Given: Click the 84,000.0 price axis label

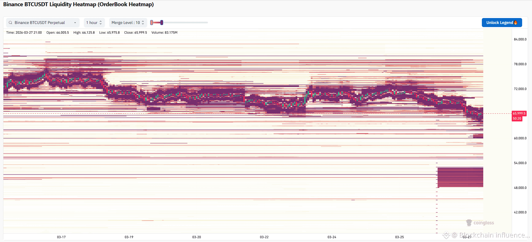Looking at the screenshot, I should [x=520, y=39].
